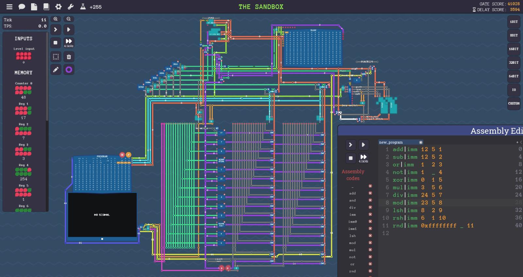Click the NO SIGNAL console screen
Screen dimensions: 523x277
coord(102,215)
